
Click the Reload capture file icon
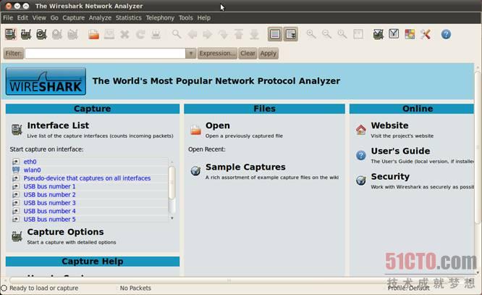click(140, 34)
